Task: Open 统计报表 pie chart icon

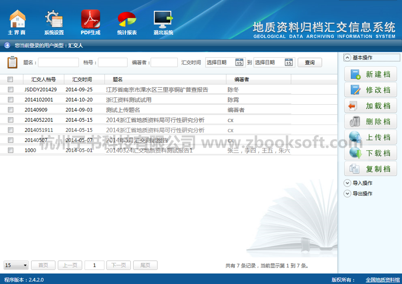Action: (x=127, y=20)
